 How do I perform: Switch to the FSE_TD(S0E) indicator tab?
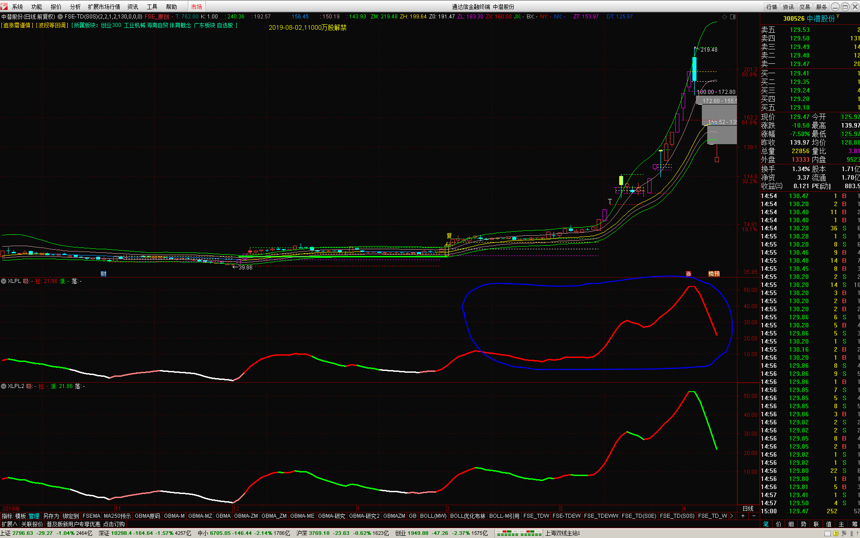[639, 516]
